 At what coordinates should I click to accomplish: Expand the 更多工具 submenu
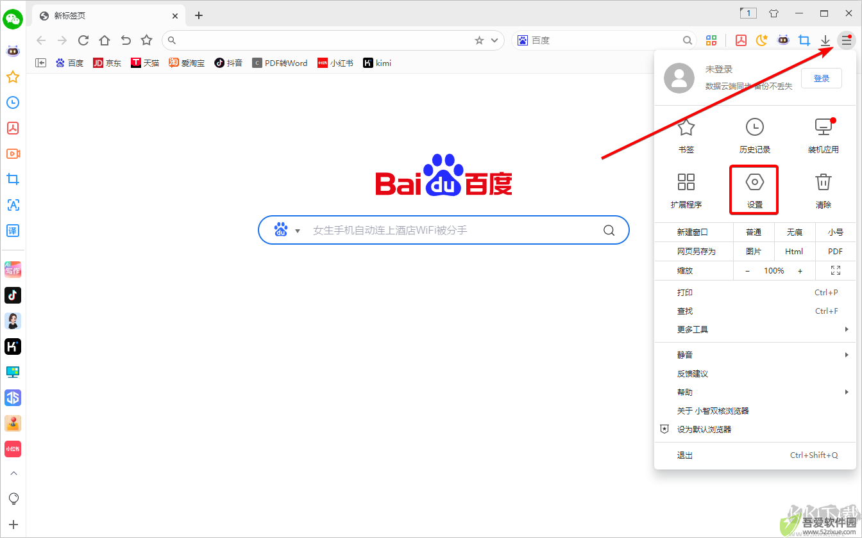click(x=755, y=330)
